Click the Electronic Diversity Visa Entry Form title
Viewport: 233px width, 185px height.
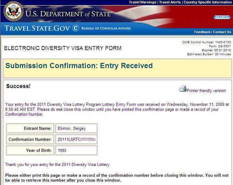click(63, 48)
